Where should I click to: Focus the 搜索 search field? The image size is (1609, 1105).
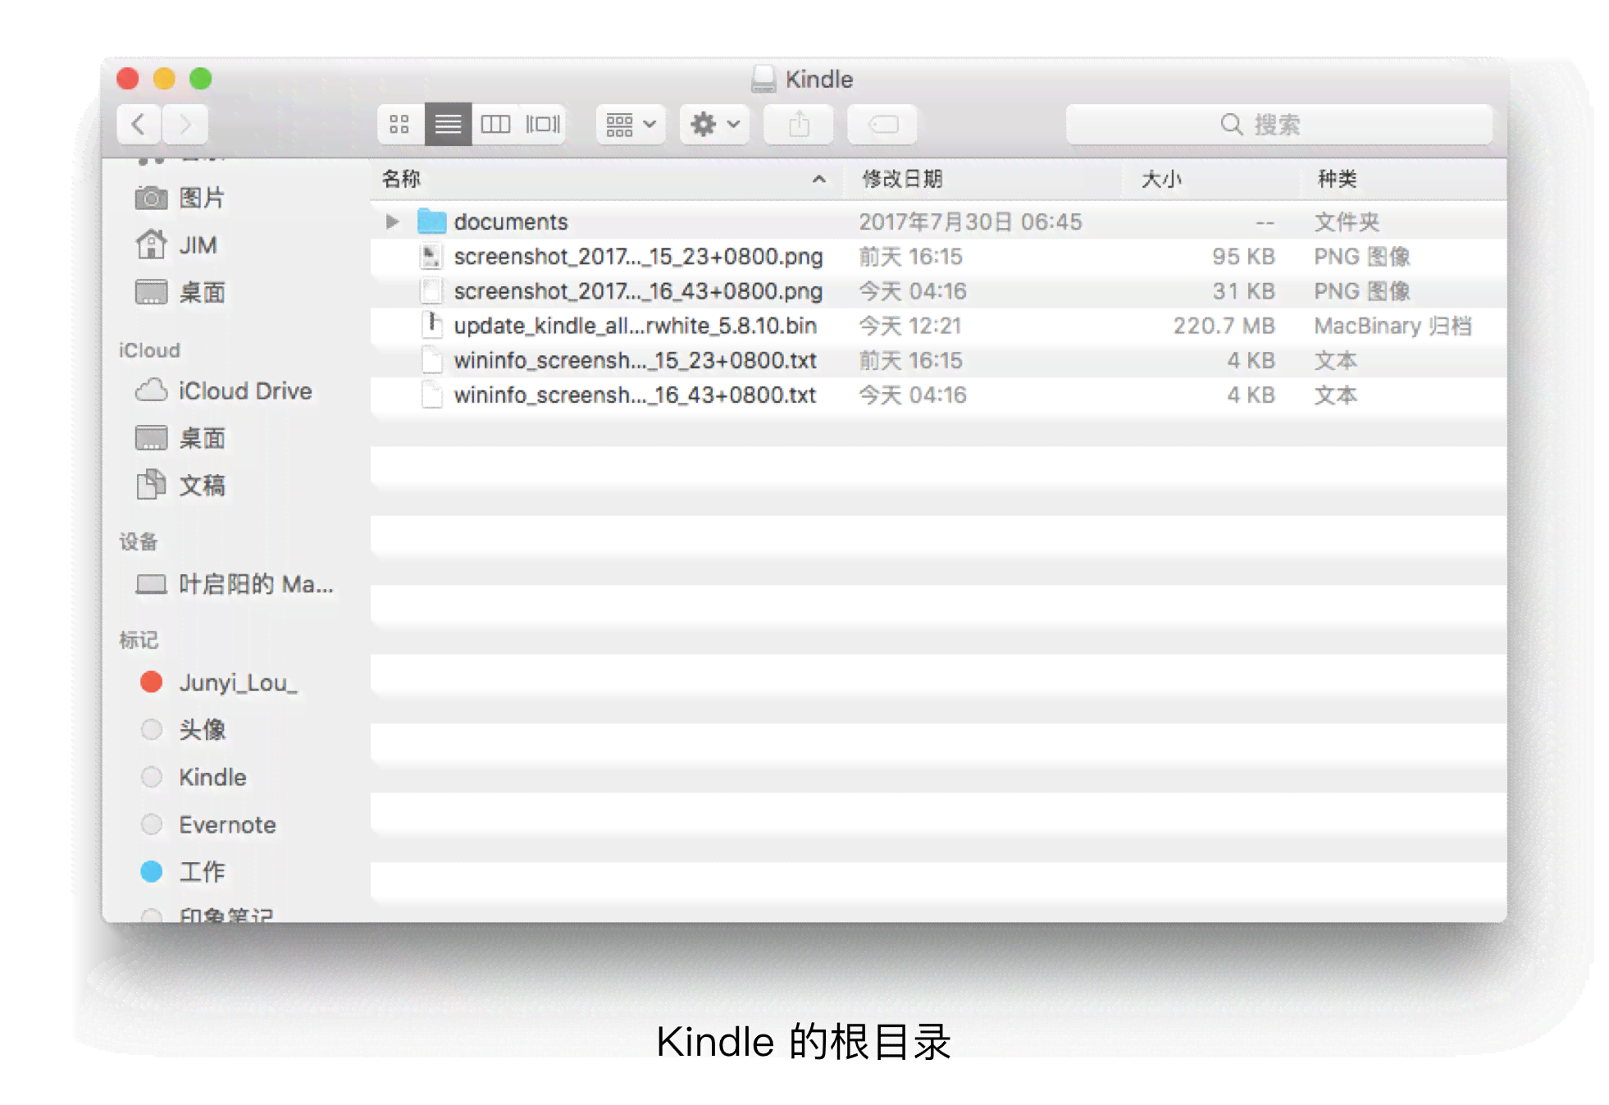coord(1279,125)
